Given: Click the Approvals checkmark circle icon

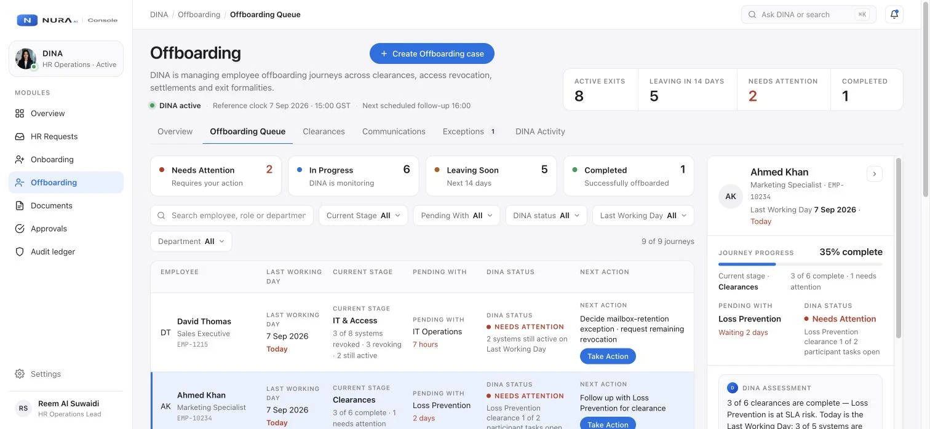Looking at the screenshot, I should [20, 229].
